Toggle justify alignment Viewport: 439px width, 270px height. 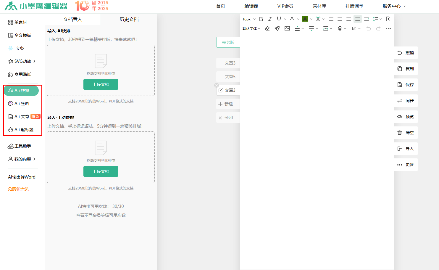point(358,19)
